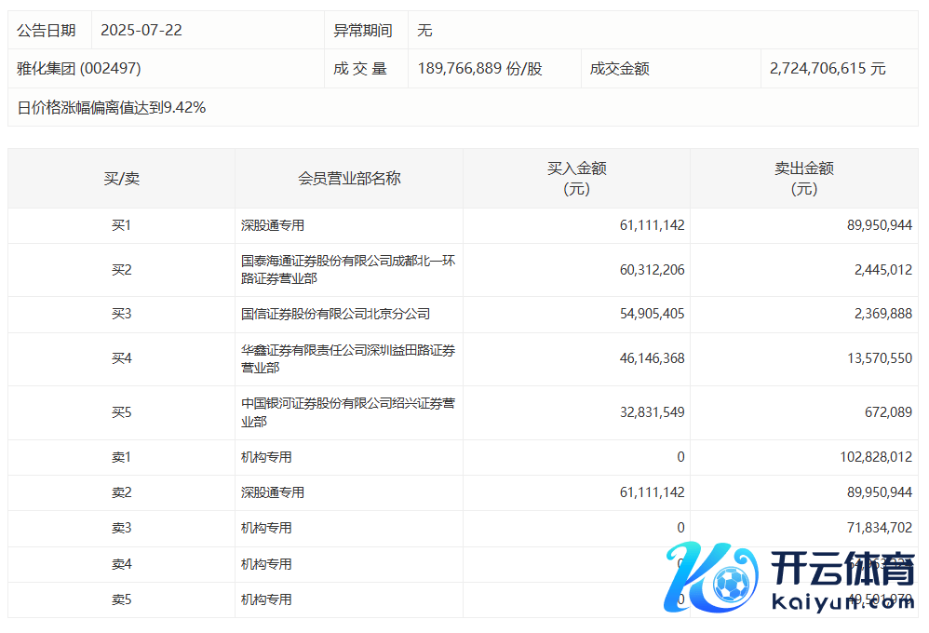Image resolution: width=929 pixels, height=633 pixels.
Task: Click 深股通专用 in the 买1 row
Action: click(273, 225)
